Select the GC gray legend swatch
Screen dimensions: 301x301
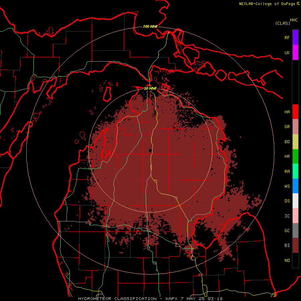pos(295,230)
